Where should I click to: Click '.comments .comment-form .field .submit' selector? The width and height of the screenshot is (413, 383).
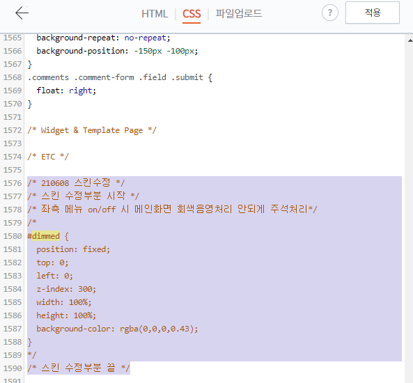tap(116, 77)
